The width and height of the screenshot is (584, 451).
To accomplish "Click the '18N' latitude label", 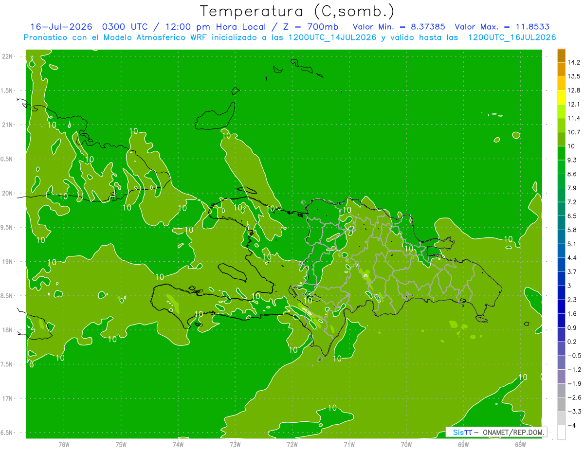I will tap(8, 330).
